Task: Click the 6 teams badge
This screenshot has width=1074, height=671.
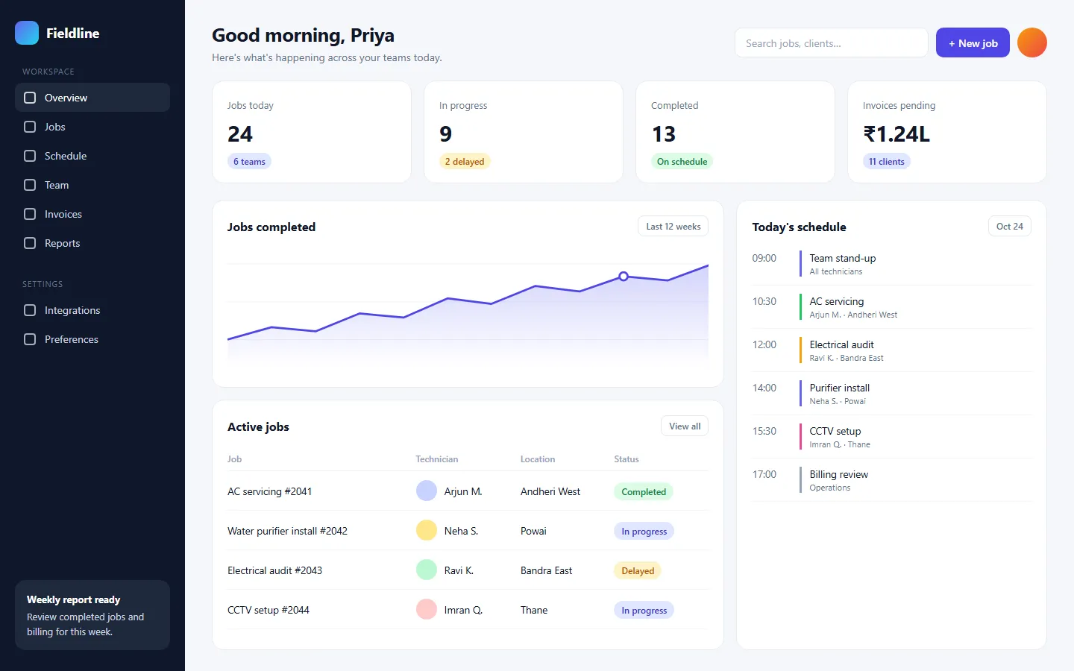Action: pyautogui.click(x=249, y=162)
